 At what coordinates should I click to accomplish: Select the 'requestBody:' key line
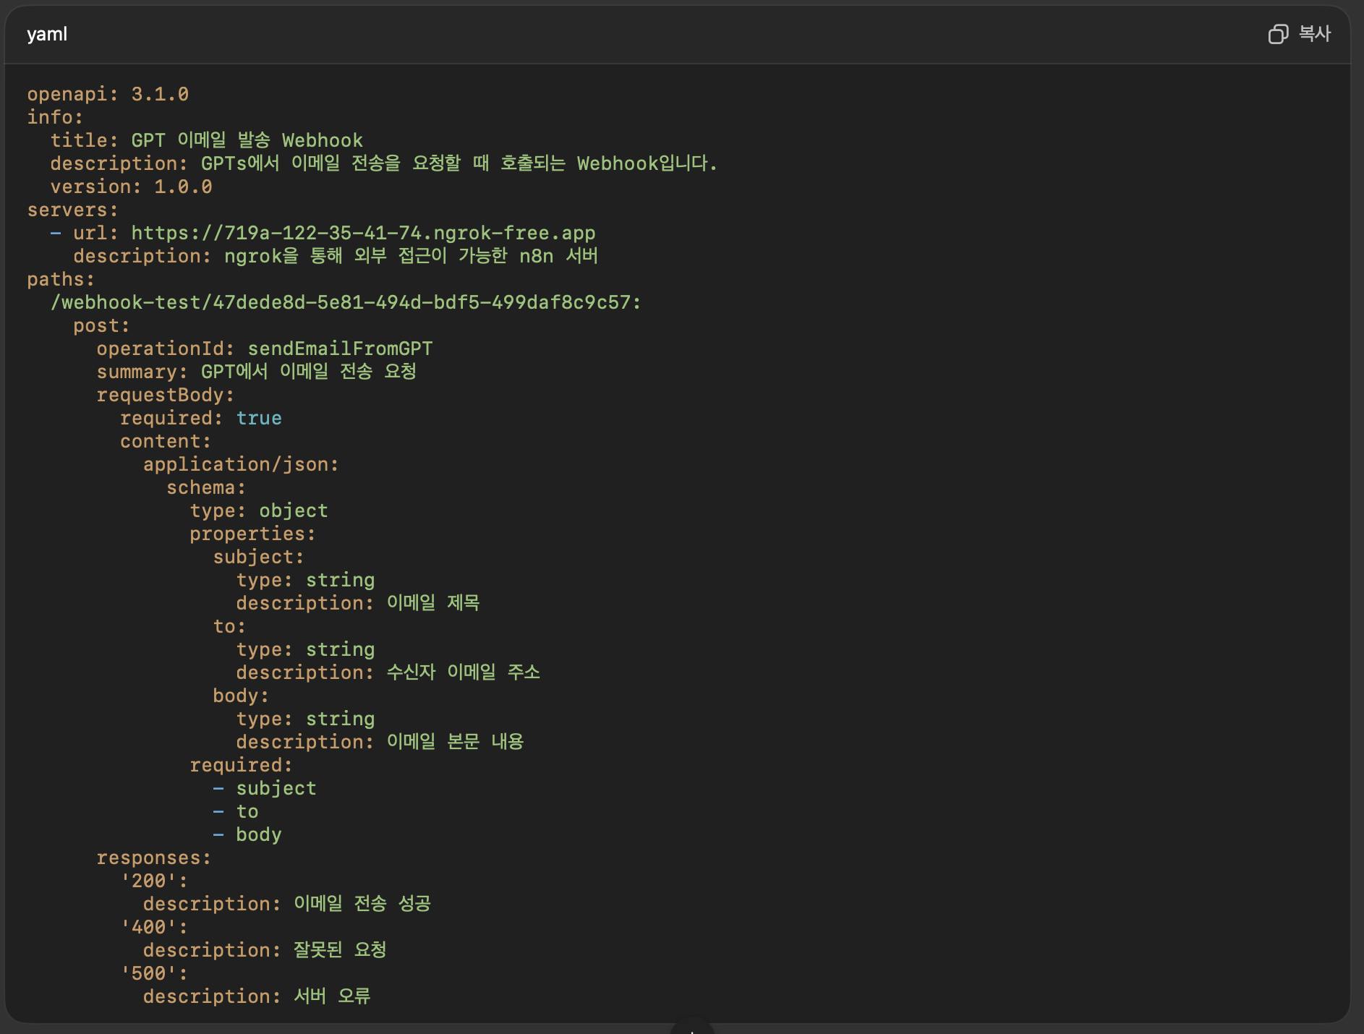click(166, 395)
